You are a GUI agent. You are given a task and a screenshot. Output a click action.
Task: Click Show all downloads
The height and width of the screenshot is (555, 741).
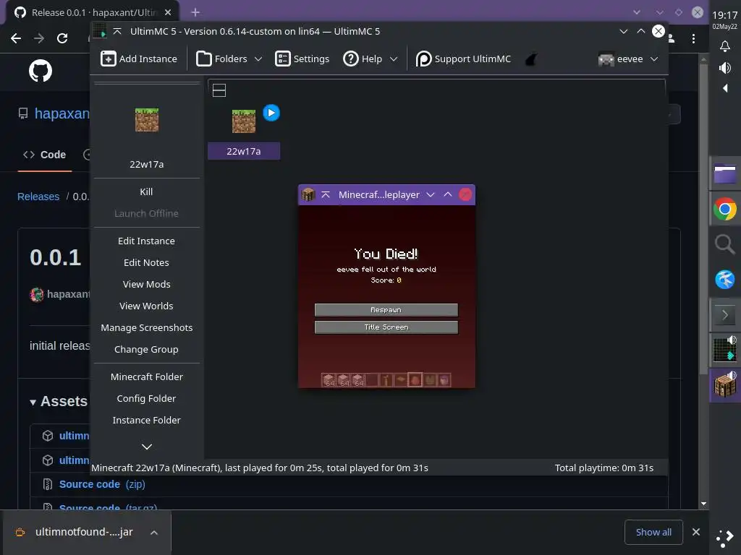point(653,532)
